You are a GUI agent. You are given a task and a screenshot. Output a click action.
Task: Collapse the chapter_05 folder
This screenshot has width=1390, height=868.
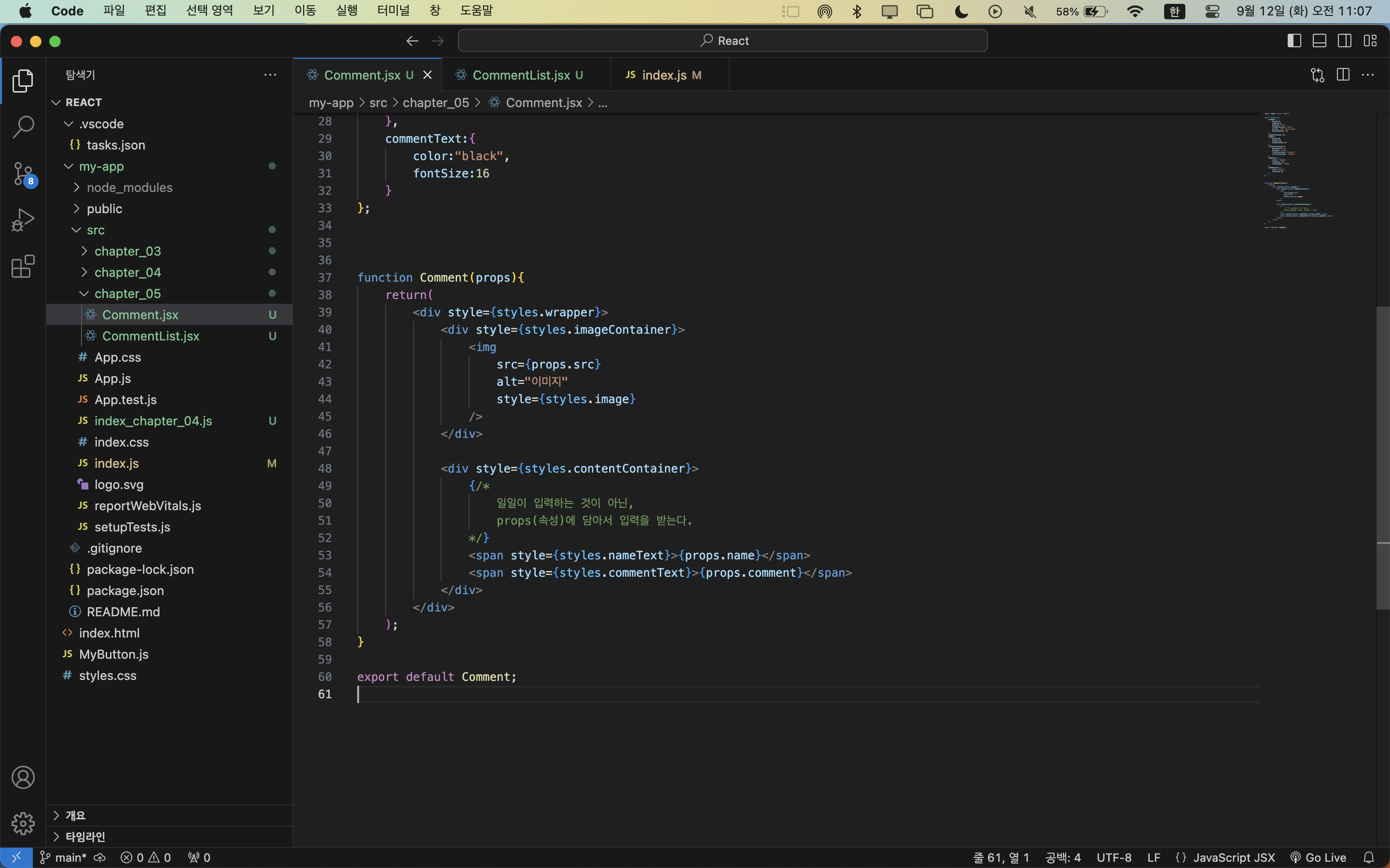pos(84,293)
